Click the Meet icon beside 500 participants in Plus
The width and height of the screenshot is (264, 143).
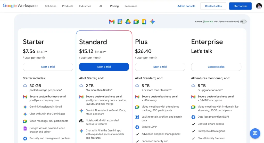(x=137, y=107)
